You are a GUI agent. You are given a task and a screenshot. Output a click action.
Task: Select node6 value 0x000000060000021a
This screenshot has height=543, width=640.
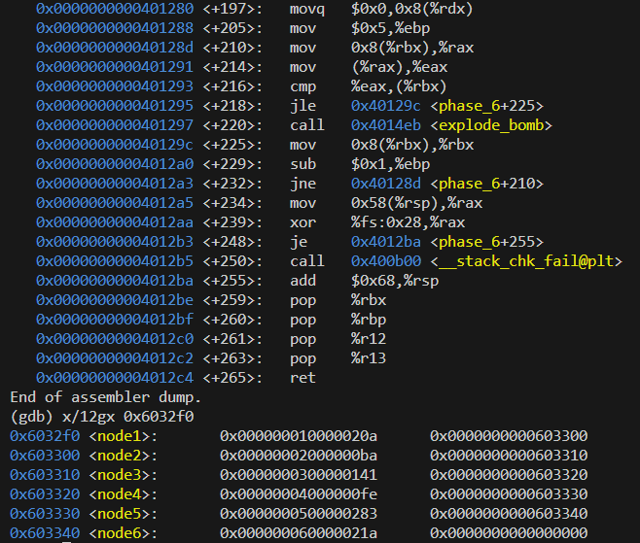pos(299,533)
